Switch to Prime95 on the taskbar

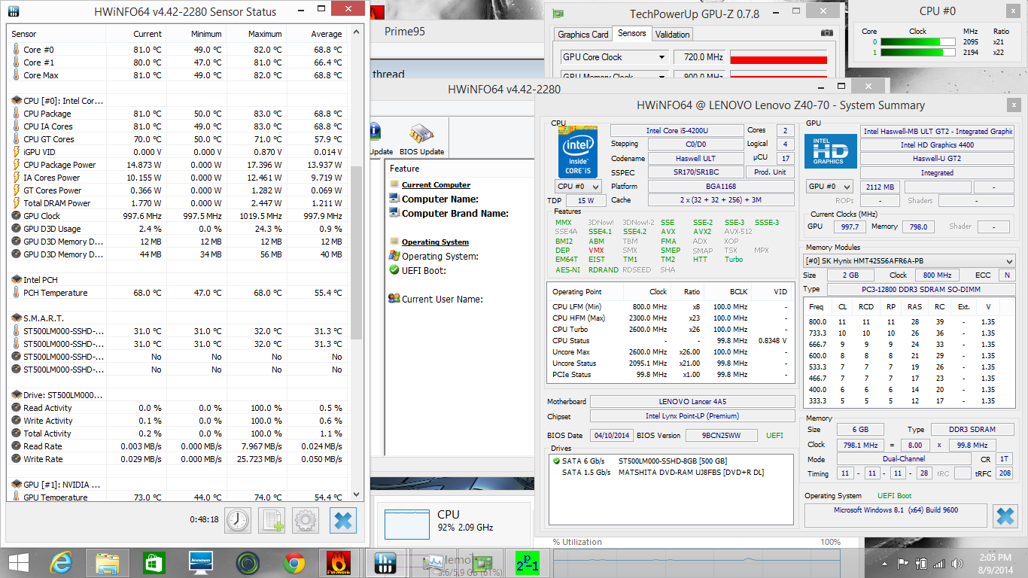click(x=527, y=563)
